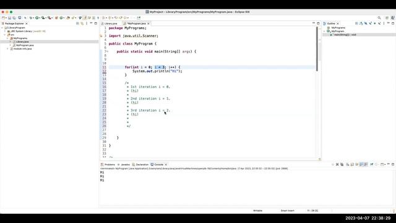Image resolution: width=396 pixels, height=223 pixels.
Task: Click the Save All toolbar icon
Action: [x=14, y=18]
